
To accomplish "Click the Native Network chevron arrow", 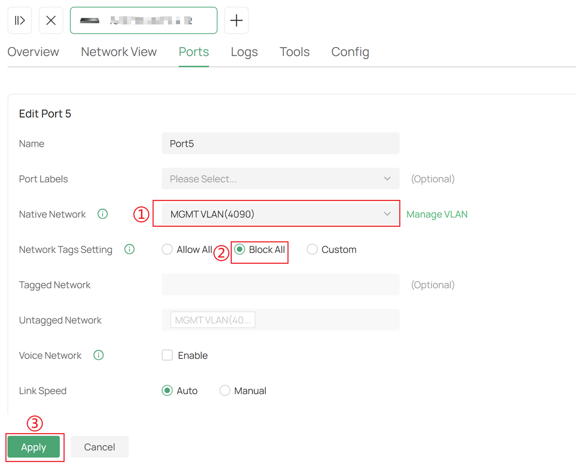I will (x=387, y=214).
